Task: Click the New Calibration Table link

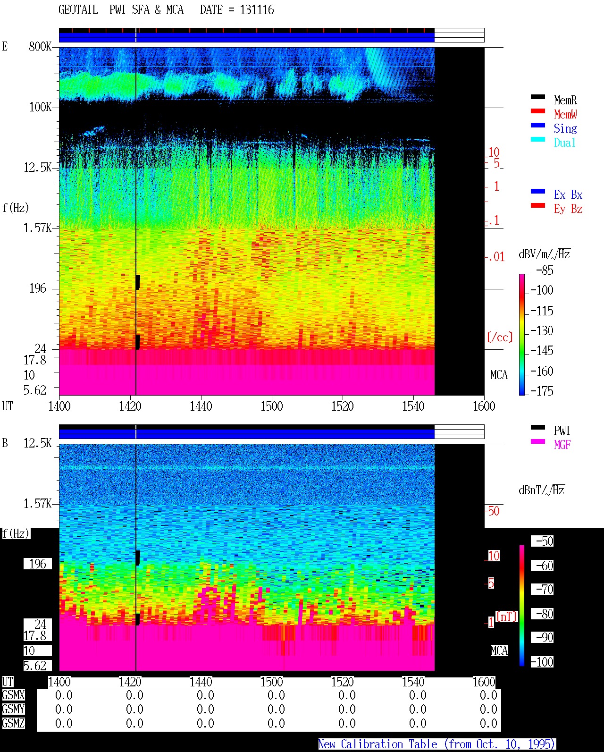Action: (x=437, y=744)
